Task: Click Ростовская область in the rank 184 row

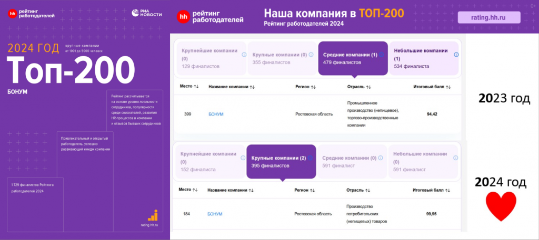Action: point(313,214)
